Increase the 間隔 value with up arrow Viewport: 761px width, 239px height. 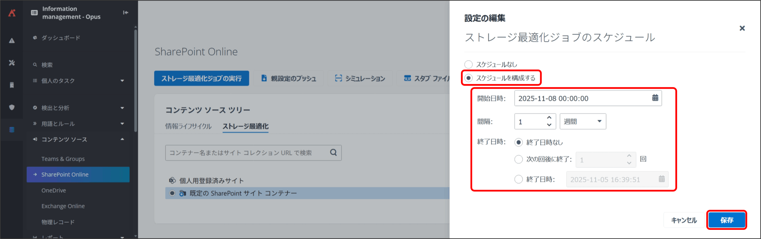click(549, 118)
